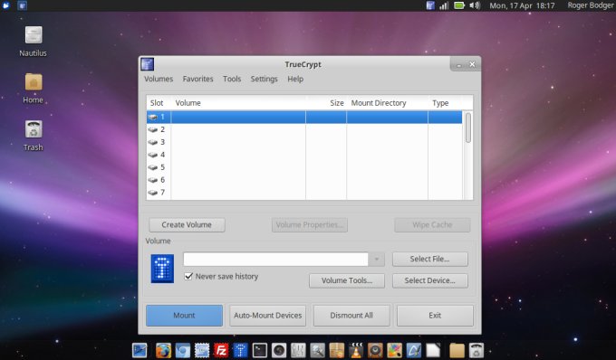Open the Tools menu
Screen dimensions: 616x360
pos(232,79)
